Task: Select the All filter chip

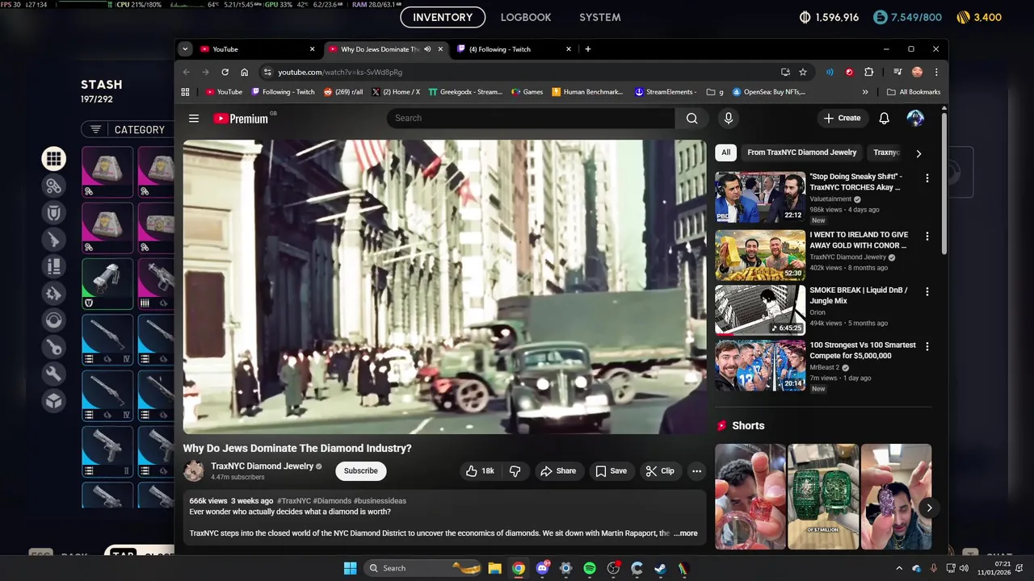Action: 725,153
